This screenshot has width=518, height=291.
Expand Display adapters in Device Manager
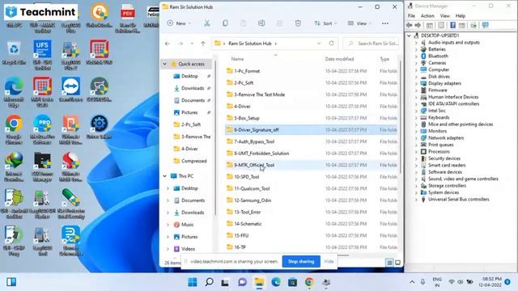click(417, 83)
